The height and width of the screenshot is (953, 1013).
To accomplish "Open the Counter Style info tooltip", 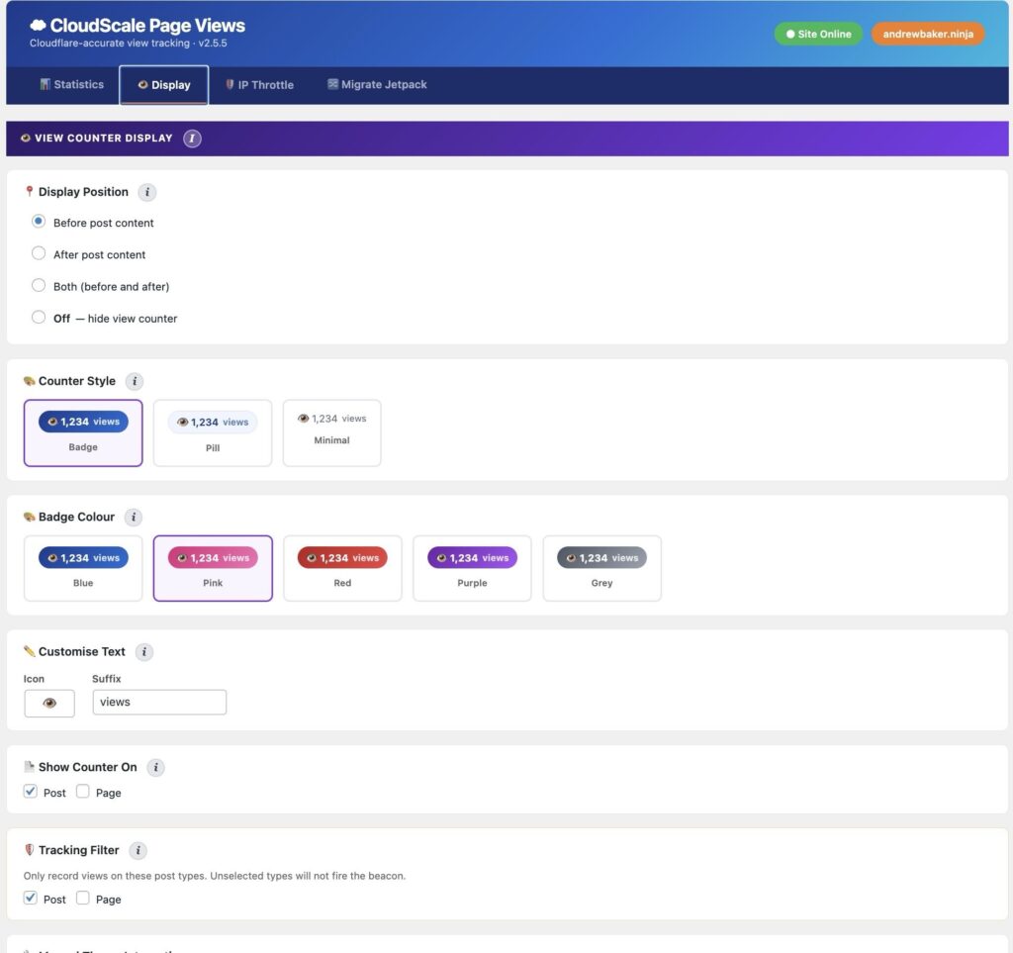I will 135,381.
